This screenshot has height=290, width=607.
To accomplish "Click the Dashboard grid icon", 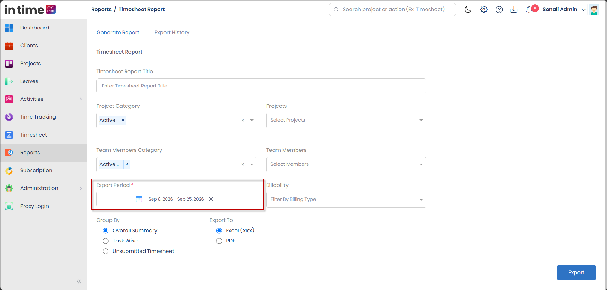I will pyautogui.click(x=9, y=28).
